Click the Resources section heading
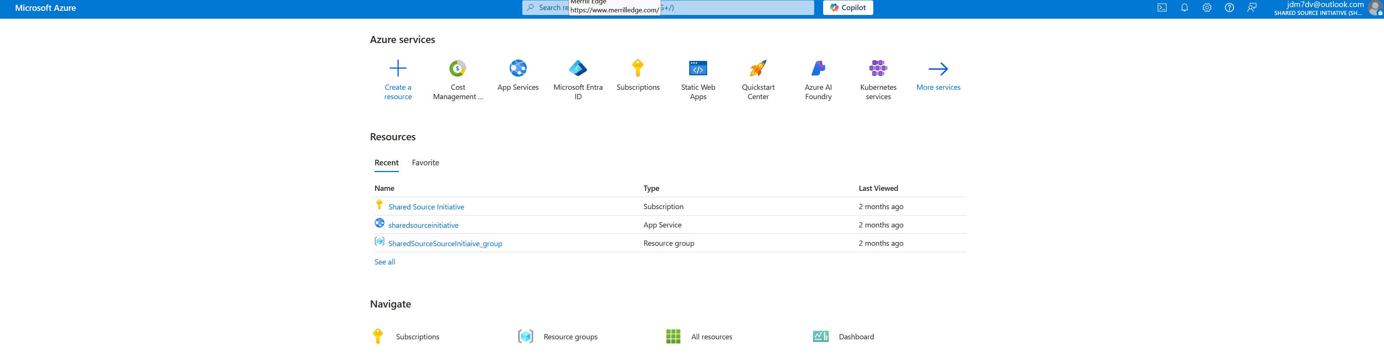The width and height of the screenshot is (1384, 364). 393,137
